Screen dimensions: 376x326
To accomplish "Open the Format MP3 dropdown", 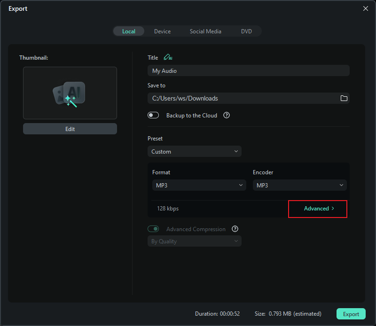I will click(199, 185).
